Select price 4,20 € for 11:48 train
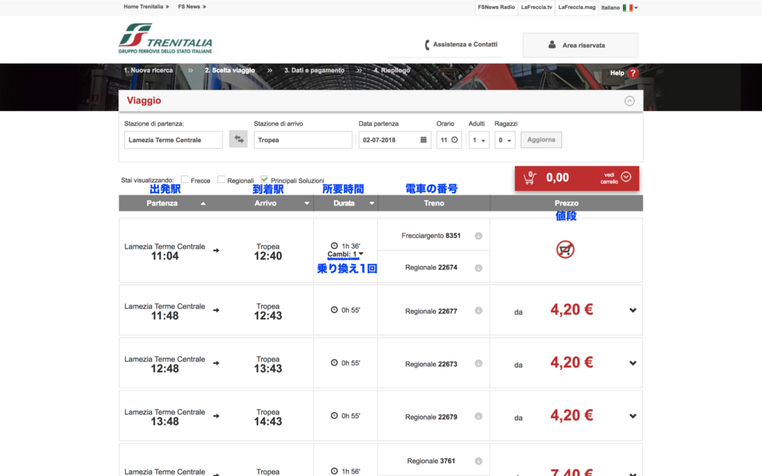762x476 pixels. pyautogui.click(x=571, y=310)
